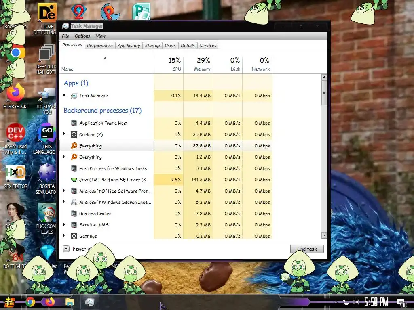Switch to the Details tab
Viewport: 414px width, 310px height.
click(x=188, y=46)
